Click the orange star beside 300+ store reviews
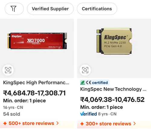This screenshot has height=129, width=151. pos(82,124)
